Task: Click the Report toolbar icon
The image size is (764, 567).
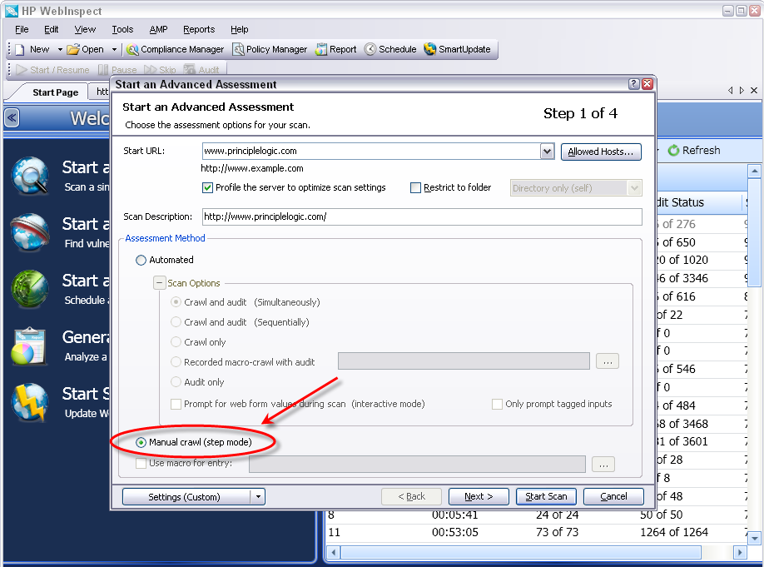Action: tap(321, 49)
